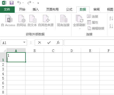Open the 文件 (File) tab
This screenshot has height=95, width=114.
(7, 9)
